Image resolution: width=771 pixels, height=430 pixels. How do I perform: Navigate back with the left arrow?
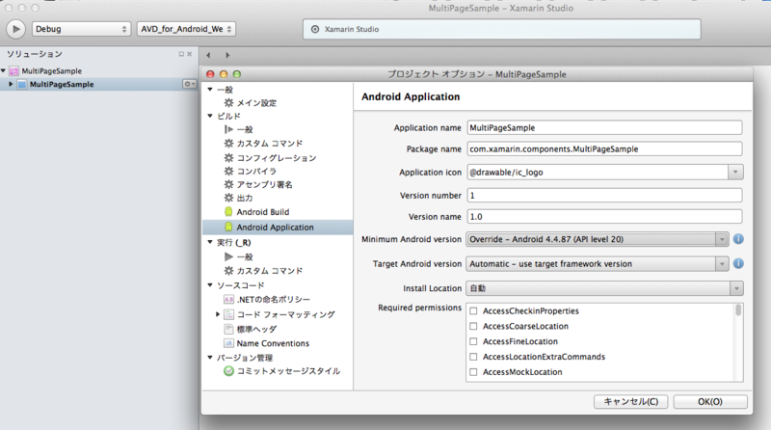208,55
